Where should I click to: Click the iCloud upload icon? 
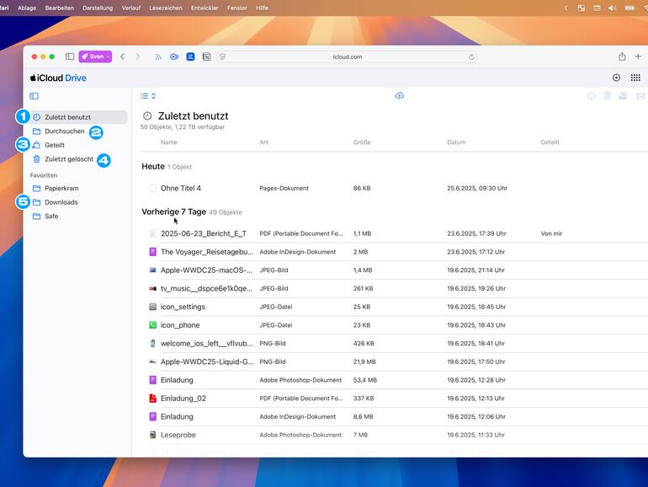point(399,96)
